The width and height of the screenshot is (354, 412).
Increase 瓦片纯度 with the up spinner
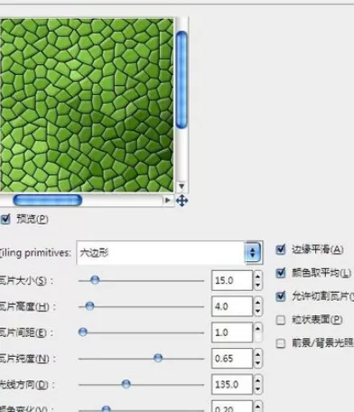click(x=257, y=353)
